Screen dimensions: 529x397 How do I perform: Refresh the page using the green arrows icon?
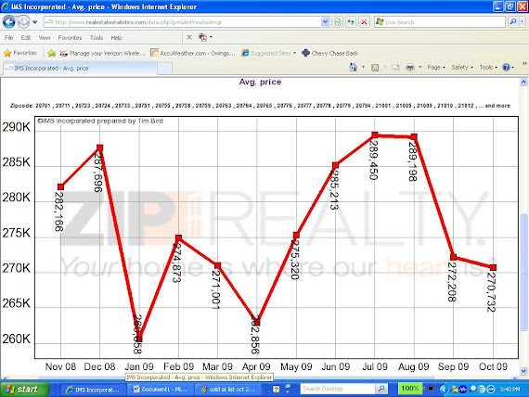351,22
